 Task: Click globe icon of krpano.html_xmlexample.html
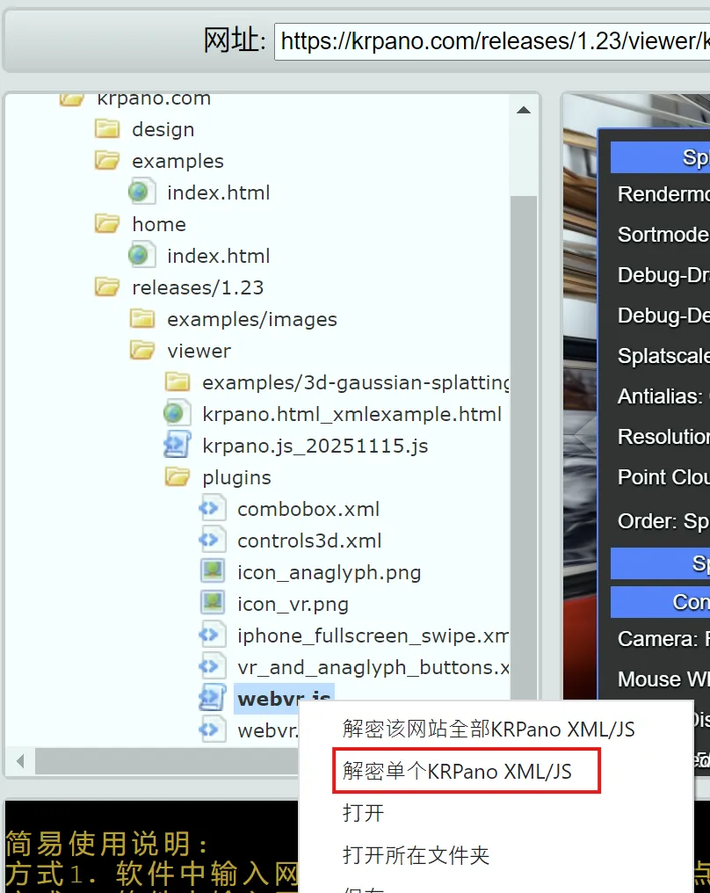(177, 414)
